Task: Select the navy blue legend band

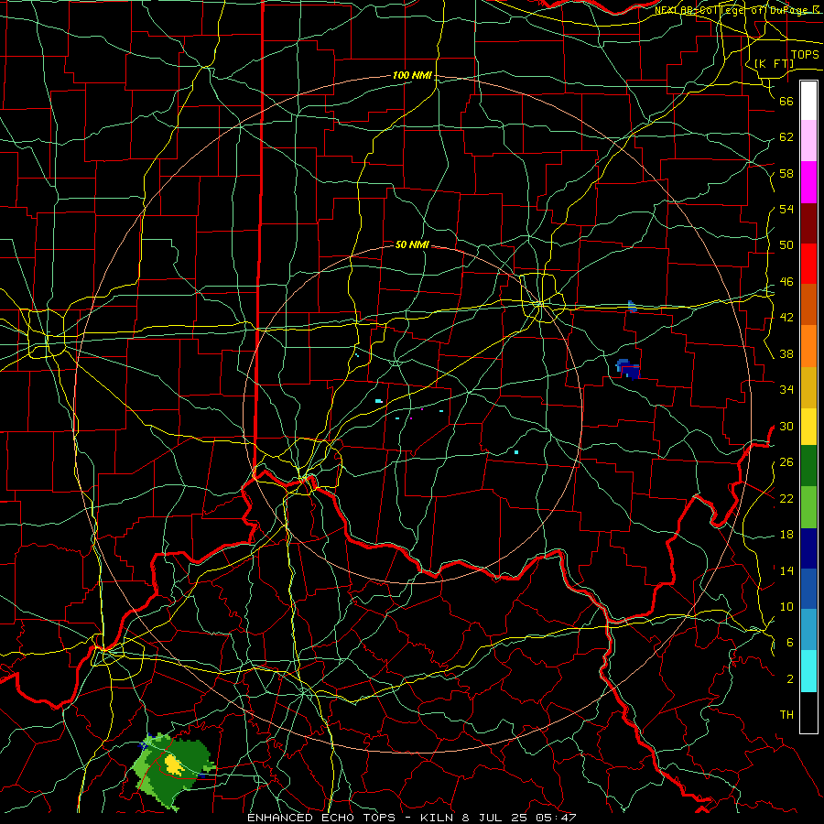Action: [x=808, y=548]
